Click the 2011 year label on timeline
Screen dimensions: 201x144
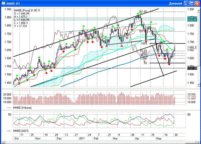[82, 138]
